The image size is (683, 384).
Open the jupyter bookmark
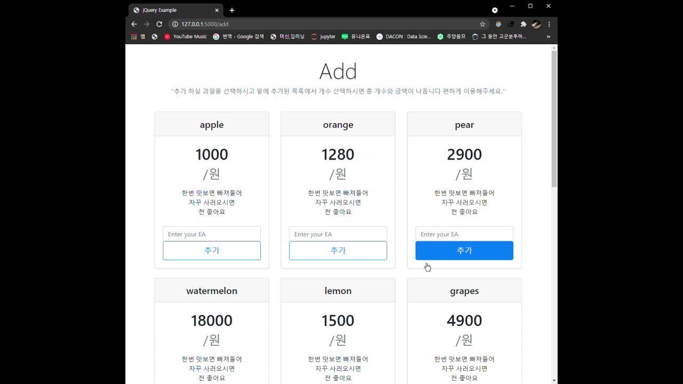pyautogui.click(x=323, y=37)
